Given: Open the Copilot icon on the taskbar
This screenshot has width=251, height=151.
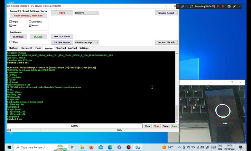Looking at the screenshot, I should [119, 147].
